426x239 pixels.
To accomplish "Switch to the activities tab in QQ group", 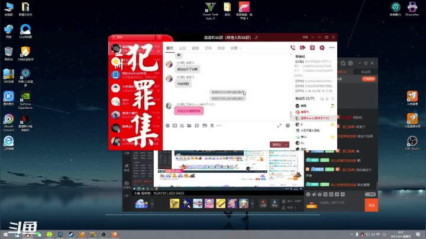I will 221,49.
